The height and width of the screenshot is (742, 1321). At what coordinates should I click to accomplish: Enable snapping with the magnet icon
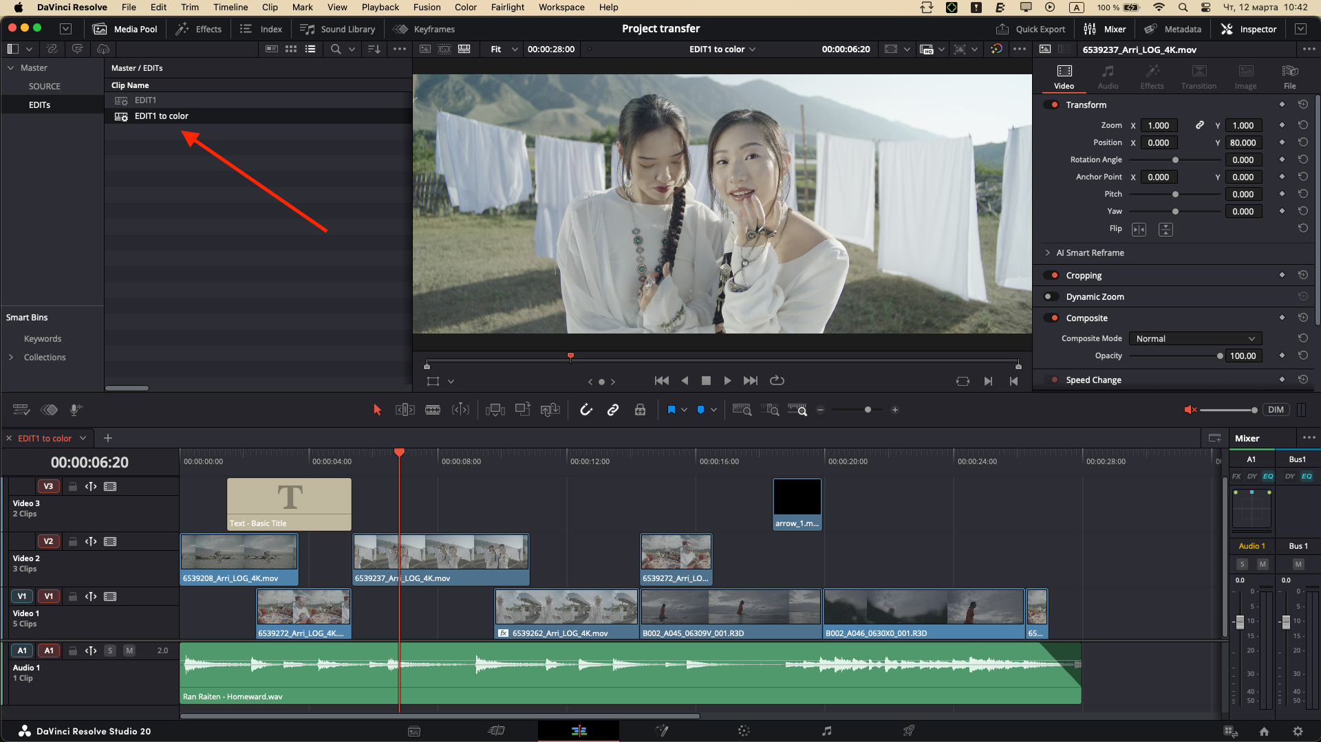pyautogui.click(x=586, y=409)
